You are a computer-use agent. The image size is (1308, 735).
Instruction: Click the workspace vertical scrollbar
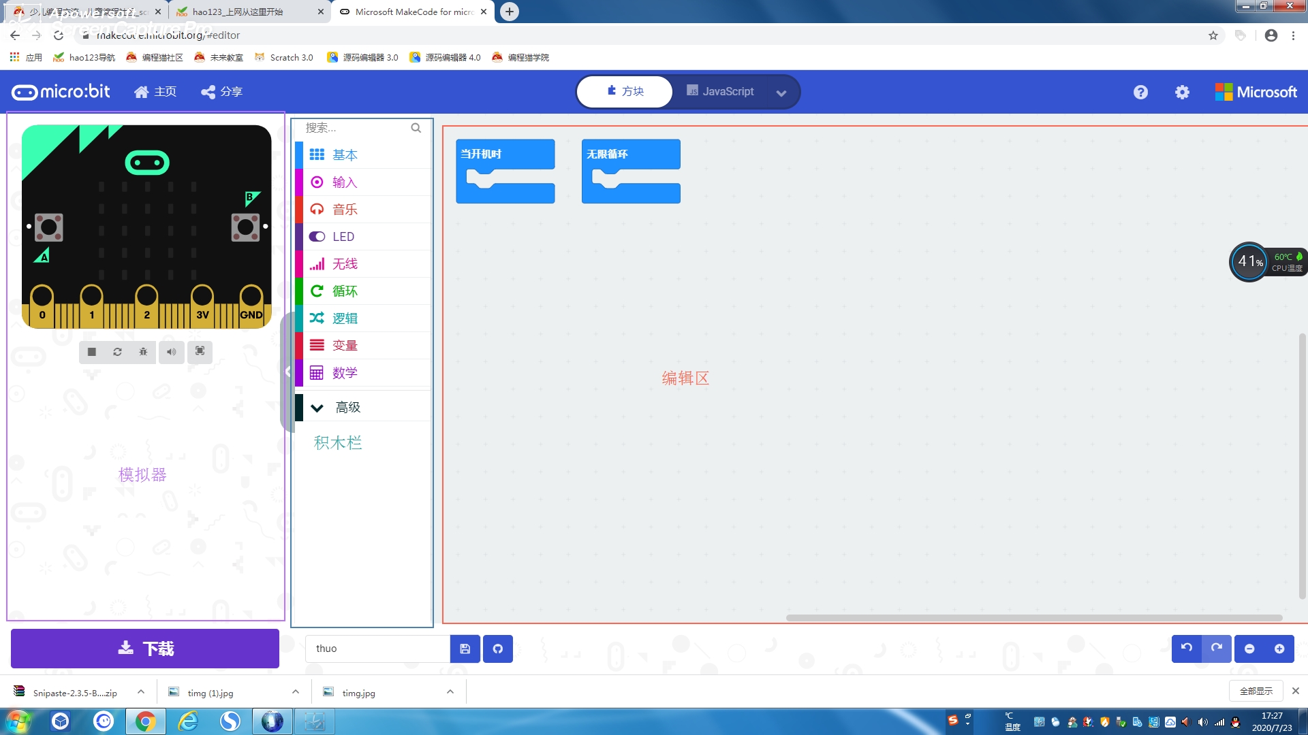tap(1303, 466)
